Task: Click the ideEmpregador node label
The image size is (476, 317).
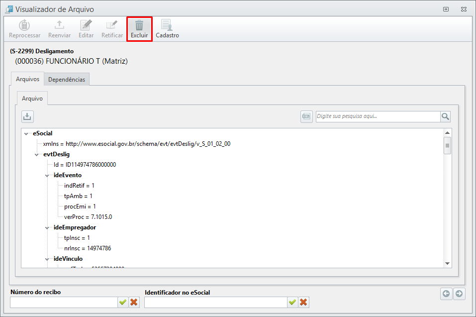Action: (75, 227)
